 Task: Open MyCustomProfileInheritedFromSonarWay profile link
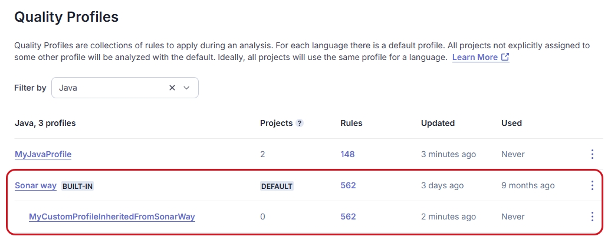click(112, 217)
